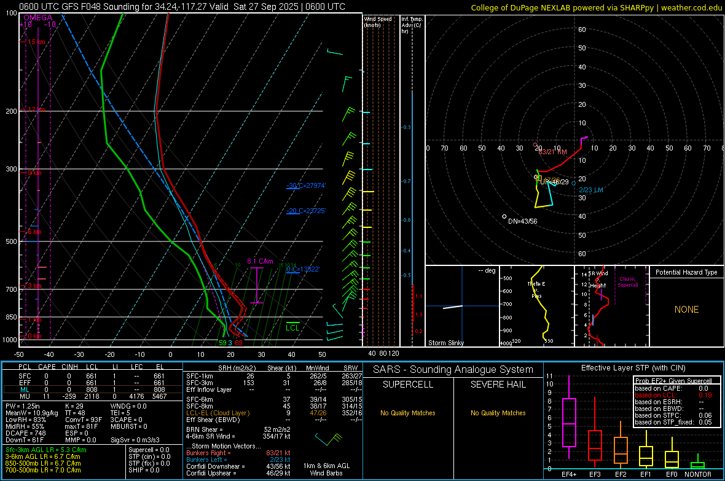Screen dimensions: 725x481
Task: Click the SHIP = 0.0 value
Action: [x=144, y=470]
